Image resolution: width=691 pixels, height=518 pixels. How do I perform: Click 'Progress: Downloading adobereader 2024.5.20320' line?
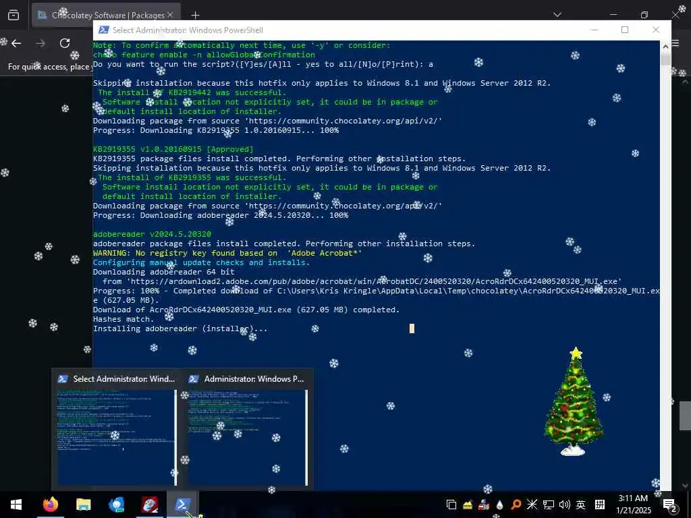221,215
